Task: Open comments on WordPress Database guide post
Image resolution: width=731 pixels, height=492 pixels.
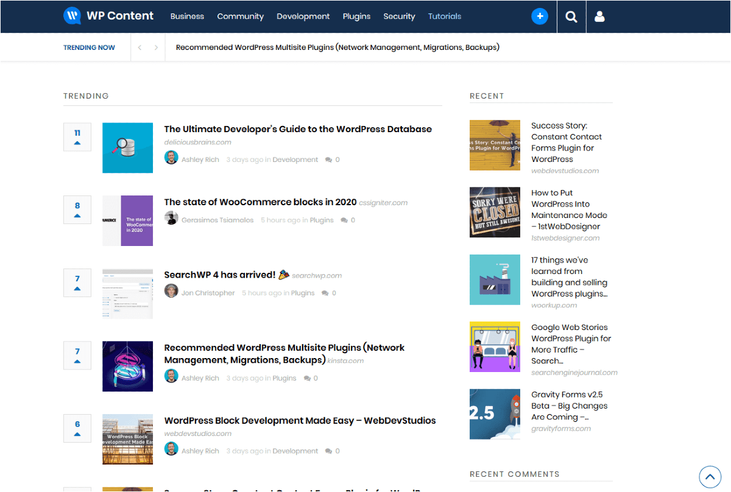Action: [333, 160]
